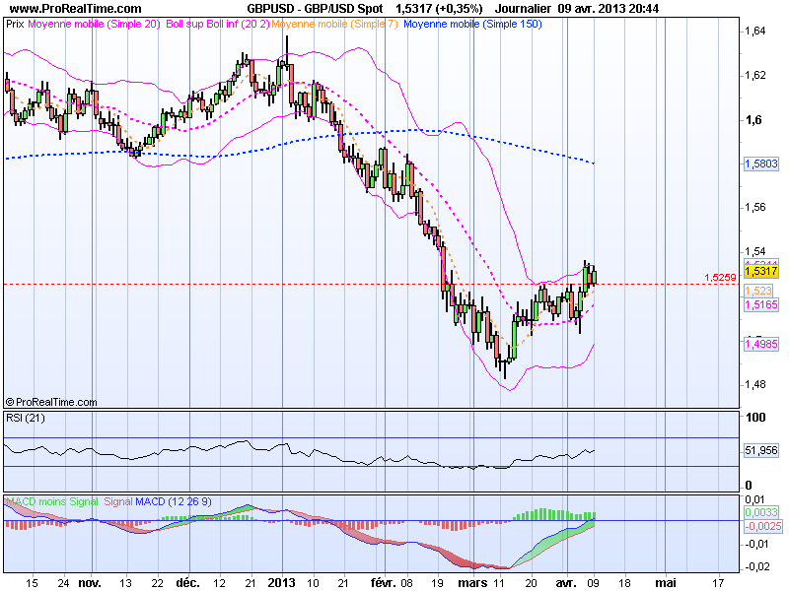Image resolution: width=789 pixels, height=591 pixels.
Task: Select the 51,956 RSI value tag
Action: (761, 450)
